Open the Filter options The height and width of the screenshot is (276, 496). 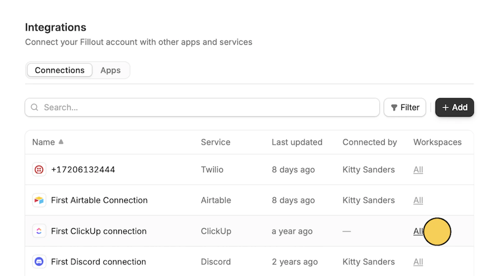pos(405,108)
